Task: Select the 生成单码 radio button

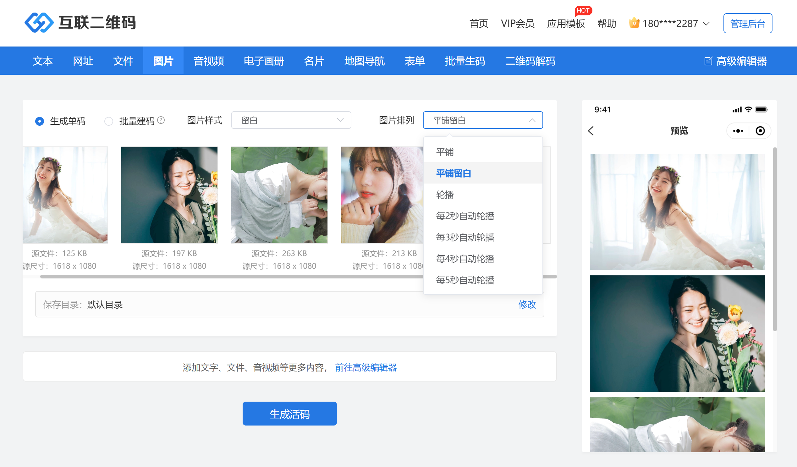Action: pos(40,121)
